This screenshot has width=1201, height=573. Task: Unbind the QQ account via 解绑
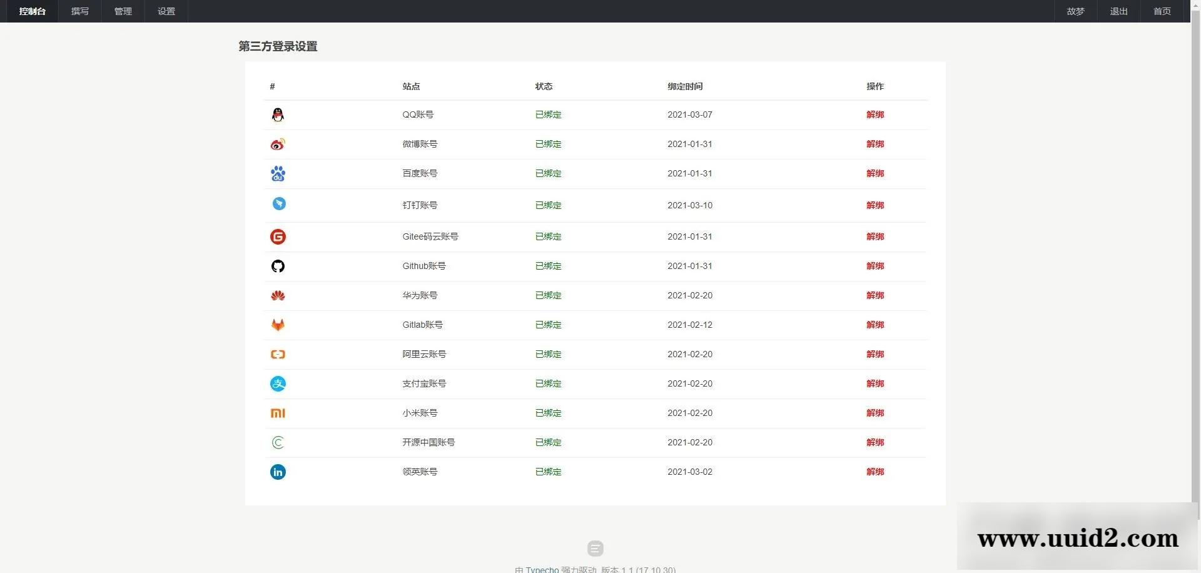pyautogui.click(x=875, y=114)
